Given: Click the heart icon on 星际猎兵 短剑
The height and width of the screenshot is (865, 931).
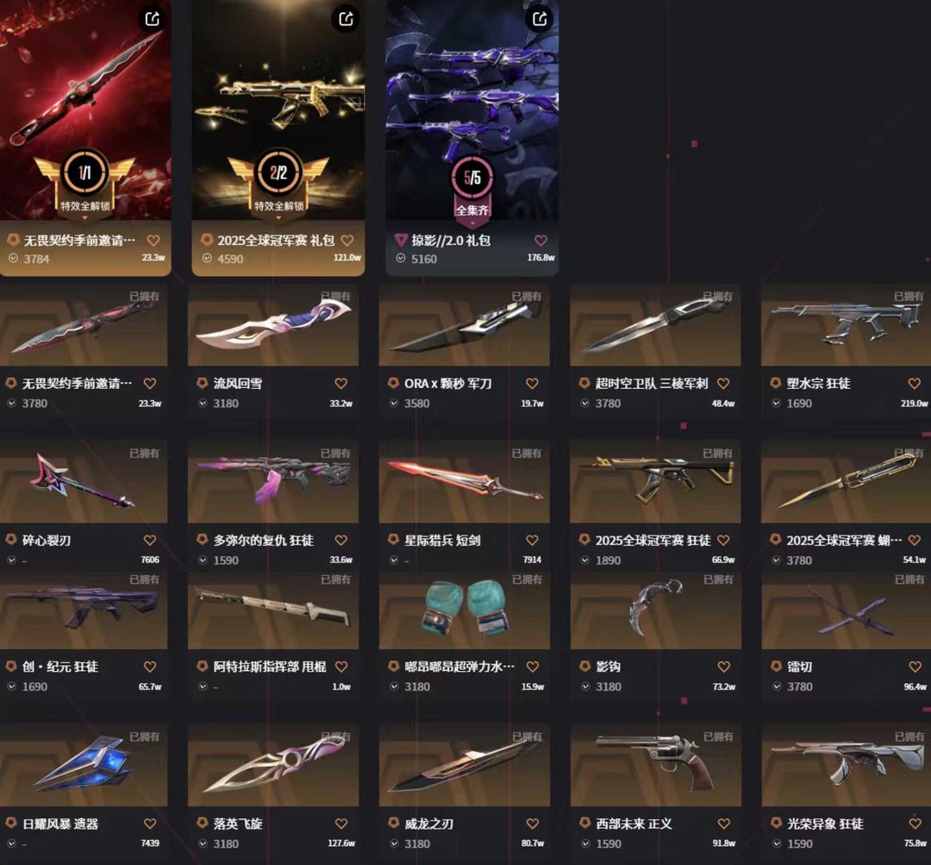Looking at the screenshot, I should point(532,541).
